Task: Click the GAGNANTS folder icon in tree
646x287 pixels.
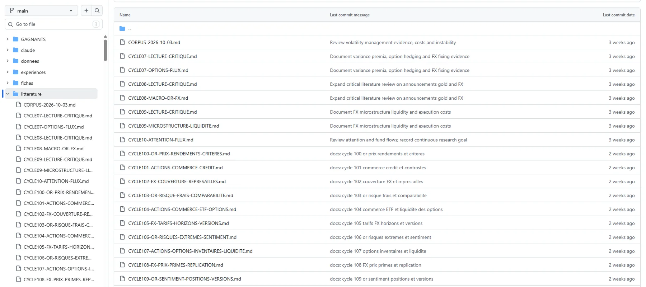Action: 15,39
